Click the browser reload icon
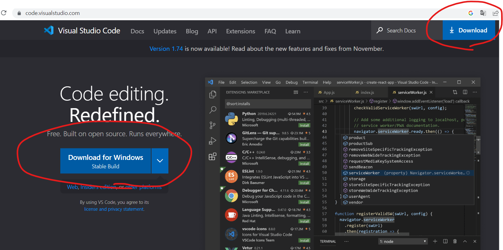 [x=4, y=13]
